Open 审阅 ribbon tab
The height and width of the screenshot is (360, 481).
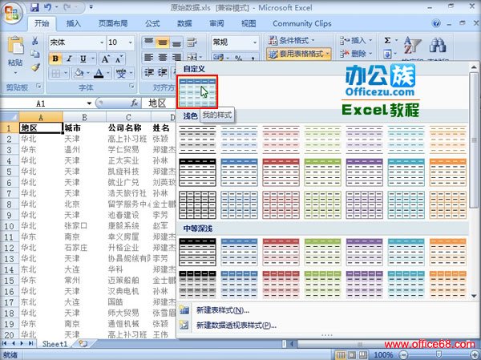click(216, 23)
